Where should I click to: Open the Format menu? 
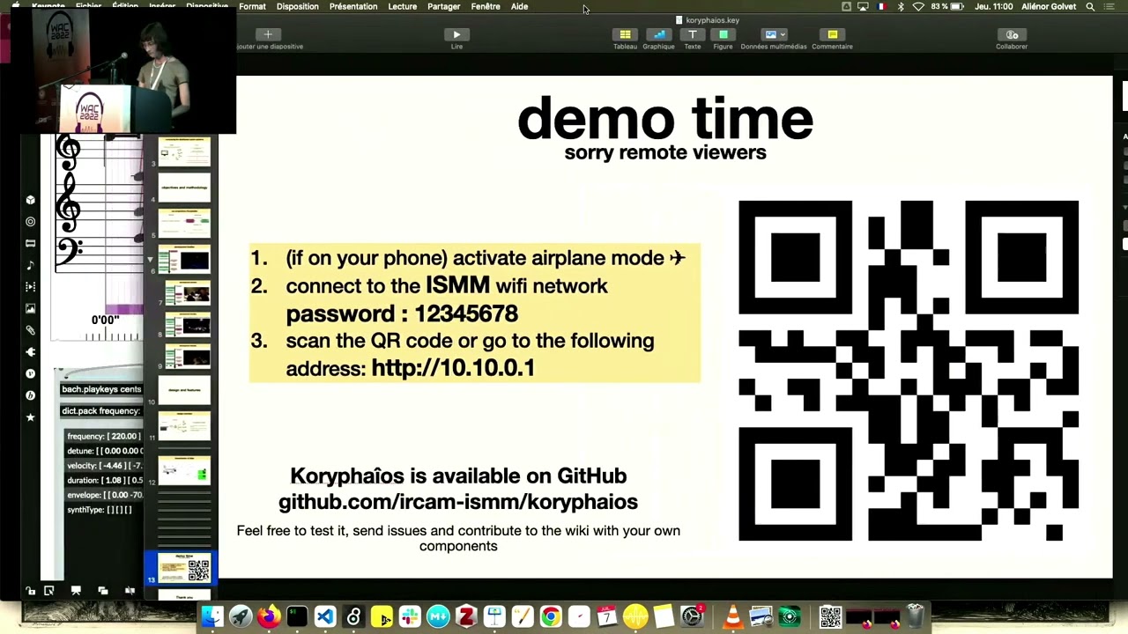[x=252, y=6]
